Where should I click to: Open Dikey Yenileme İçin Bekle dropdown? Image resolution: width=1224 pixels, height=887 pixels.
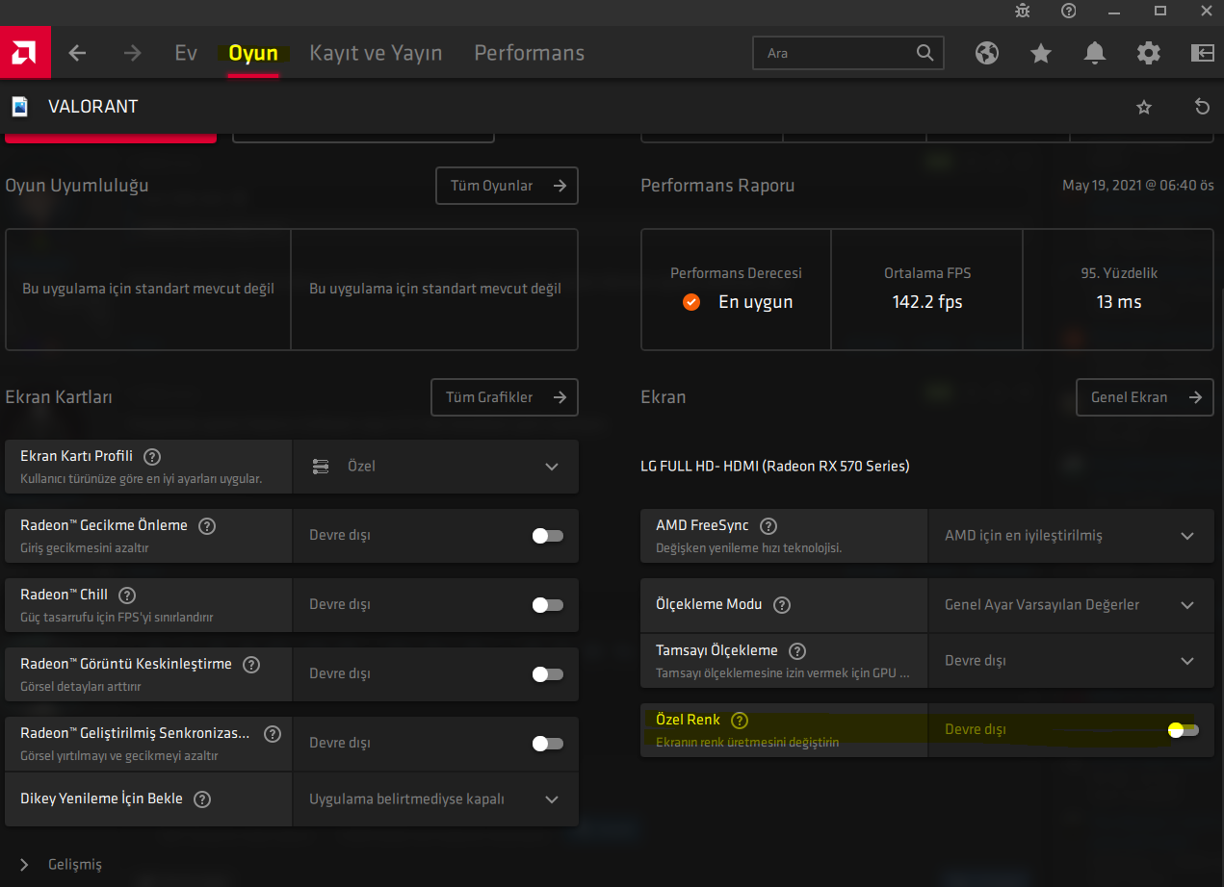click(x=435, y=799)
